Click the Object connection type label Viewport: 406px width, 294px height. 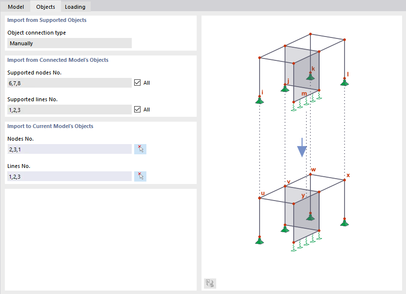pos(37,33)
